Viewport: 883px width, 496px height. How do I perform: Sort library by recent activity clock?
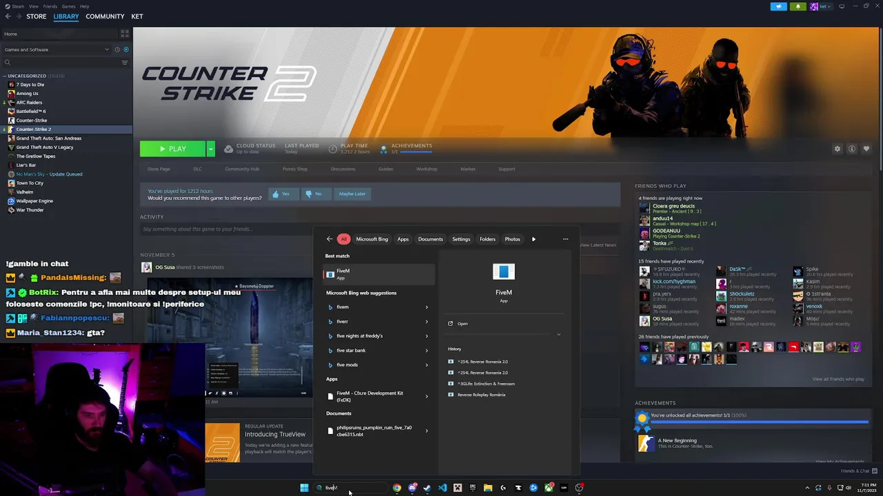[x=117, y=50]
